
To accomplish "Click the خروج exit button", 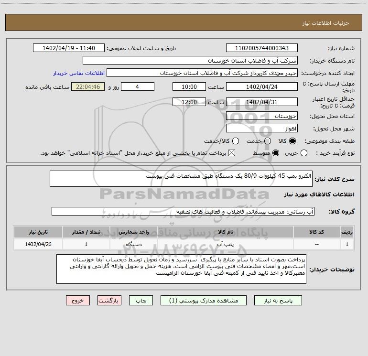I will point(78,301).
